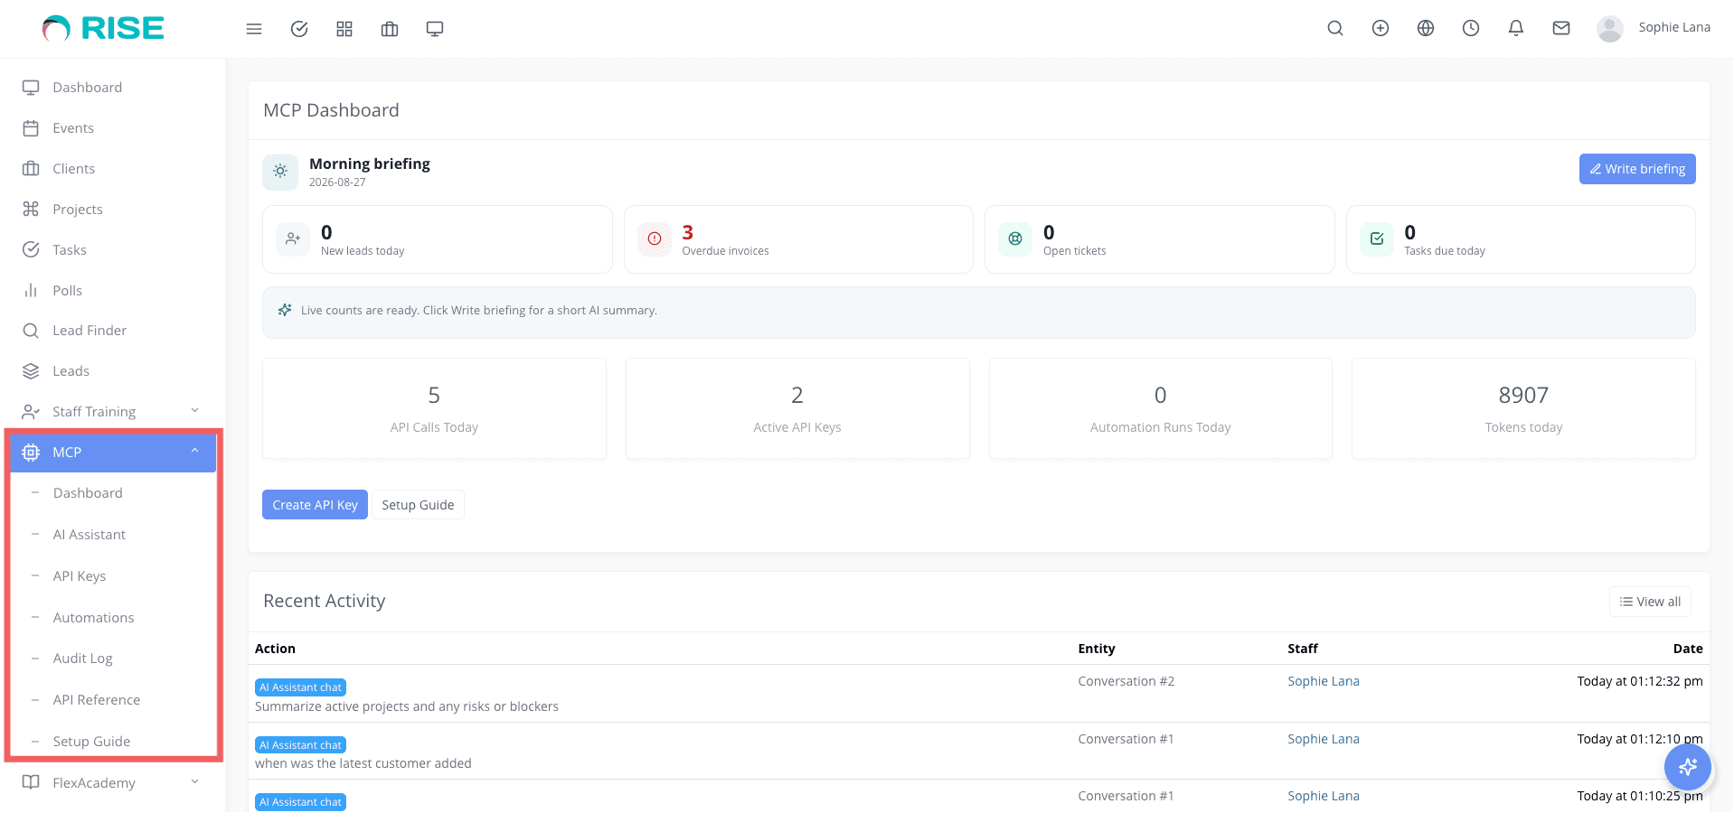This screenshot has height=813, width=1734.
Task: Open the Active API Keys card
Action: coord(797,408)
